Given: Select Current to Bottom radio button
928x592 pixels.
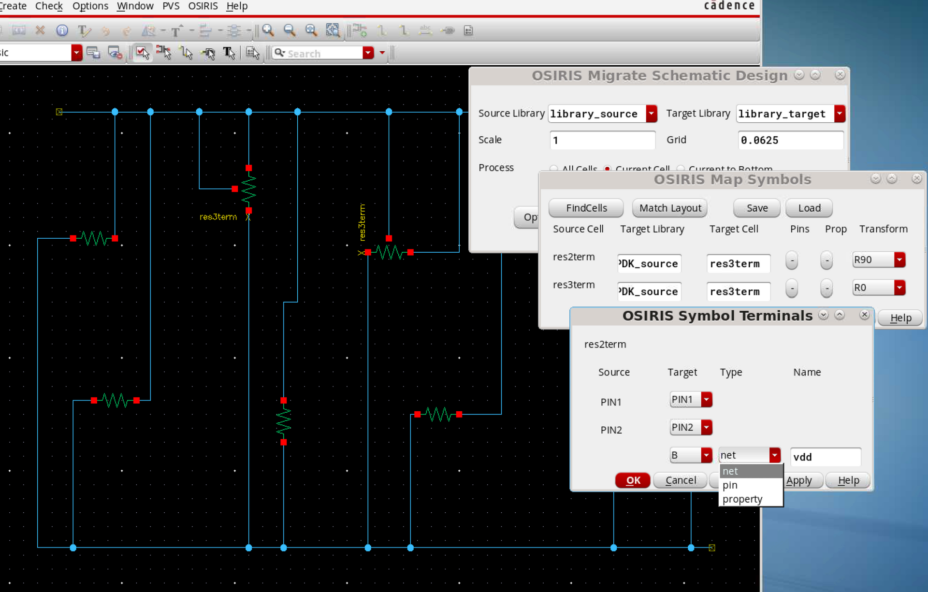Looking at the screenshot, I should (x=681, y=168).
